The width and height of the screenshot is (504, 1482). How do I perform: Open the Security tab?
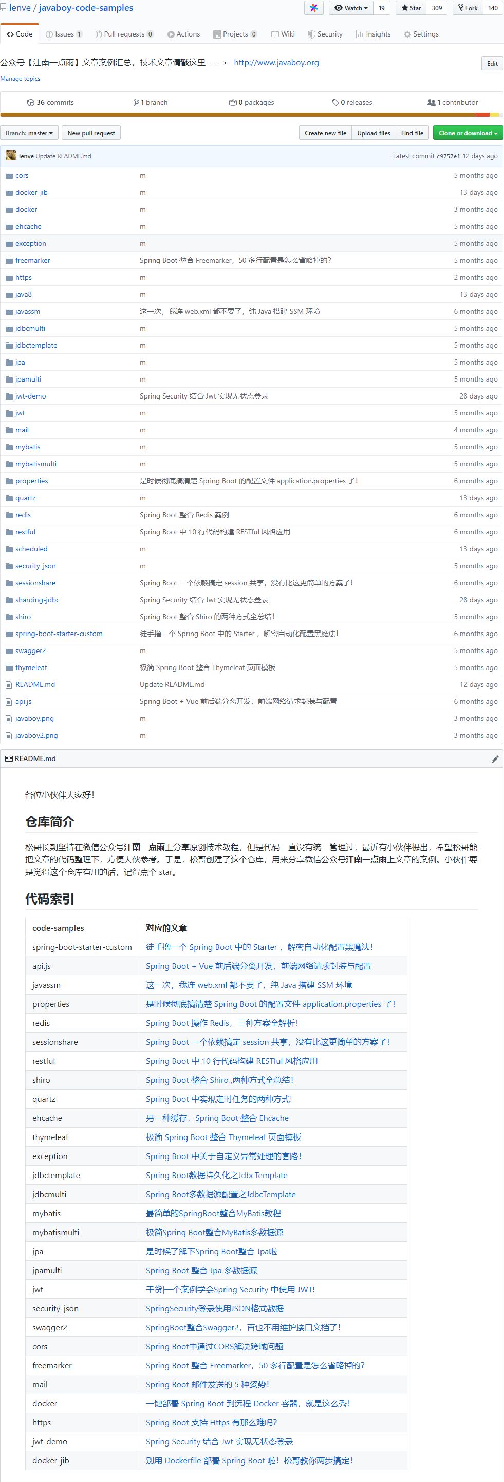point(326,34)
